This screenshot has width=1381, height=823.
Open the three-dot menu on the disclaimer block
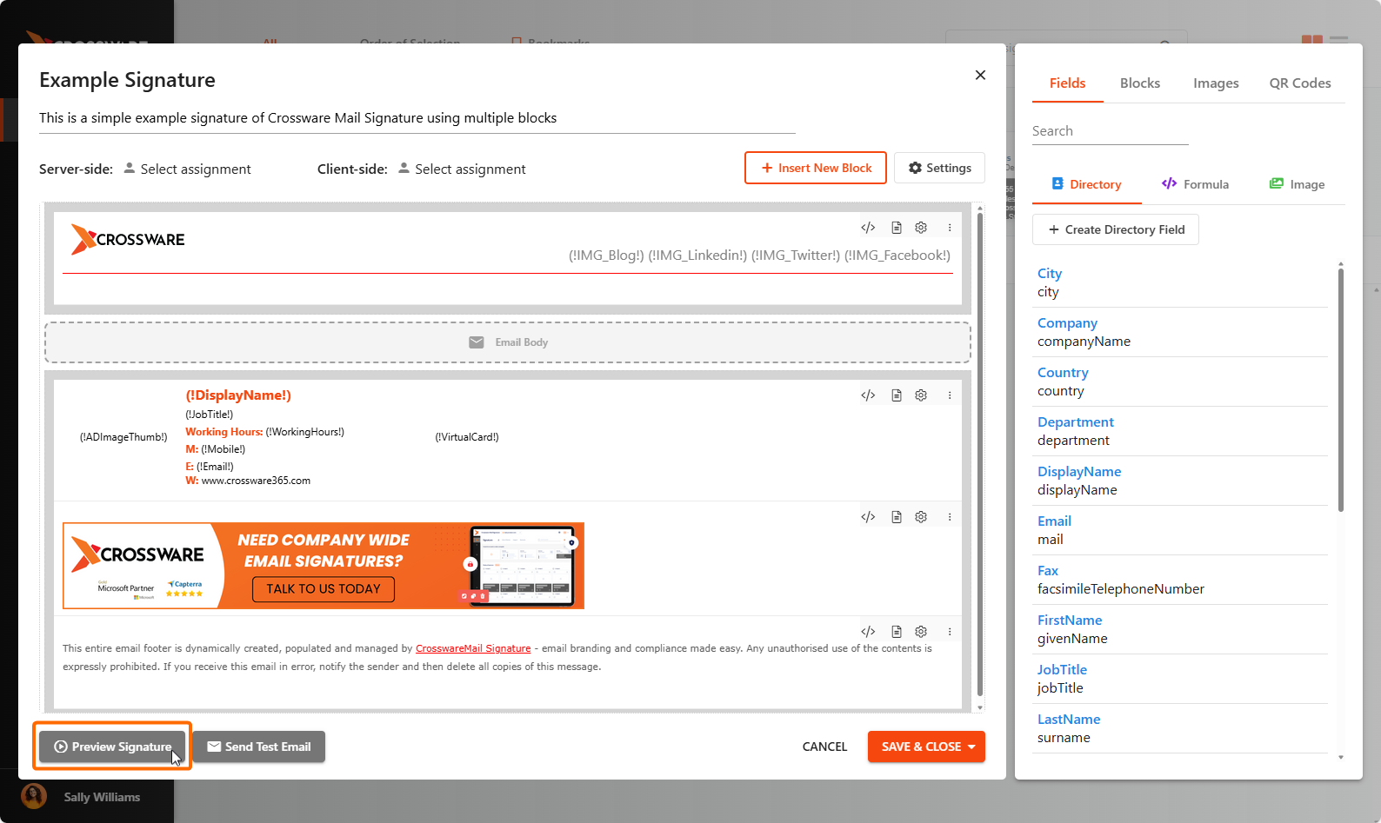click(950, 632)
